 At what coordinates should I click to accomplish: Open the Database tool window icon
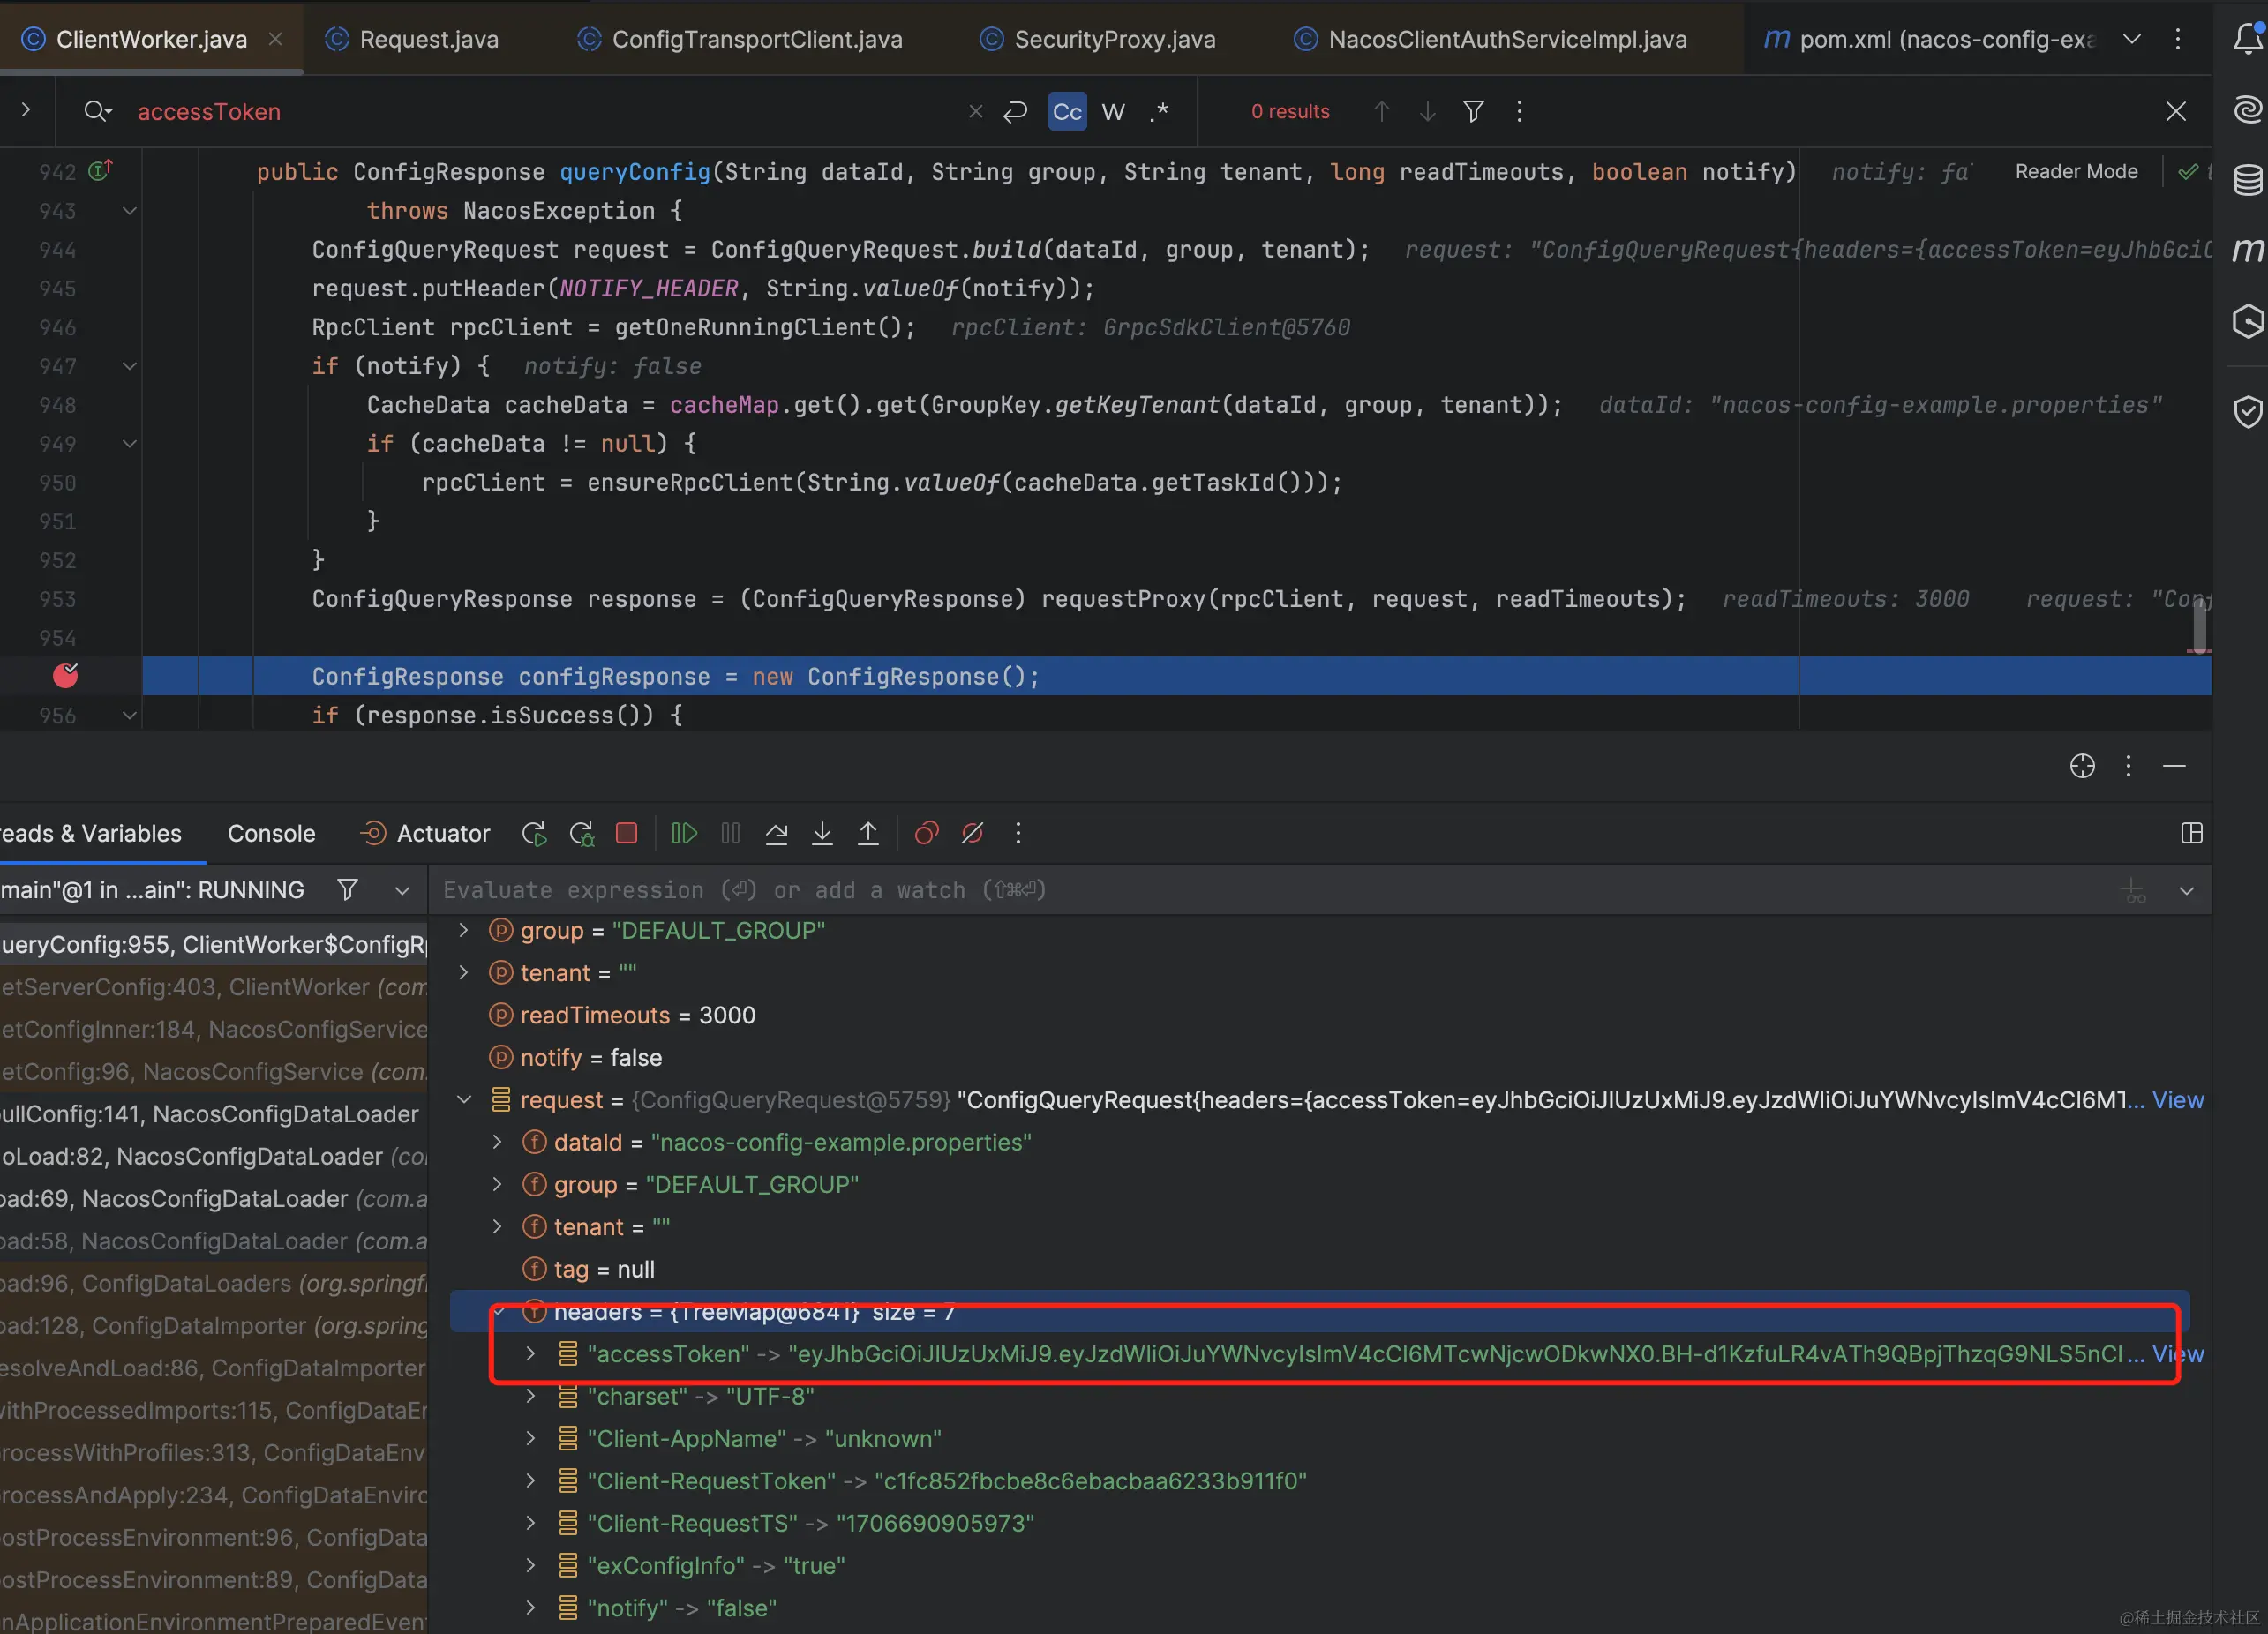[2248, 180]
